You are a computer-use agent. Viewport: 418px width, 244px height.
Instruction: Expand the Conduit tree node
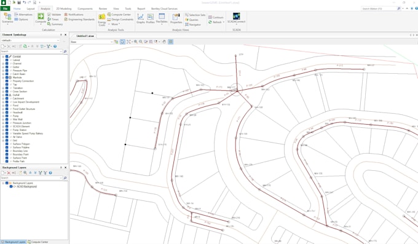3,57
